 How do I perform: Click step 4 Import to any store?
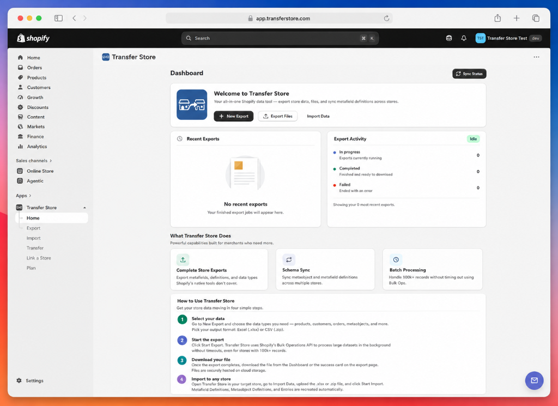(x=211, y=379)
